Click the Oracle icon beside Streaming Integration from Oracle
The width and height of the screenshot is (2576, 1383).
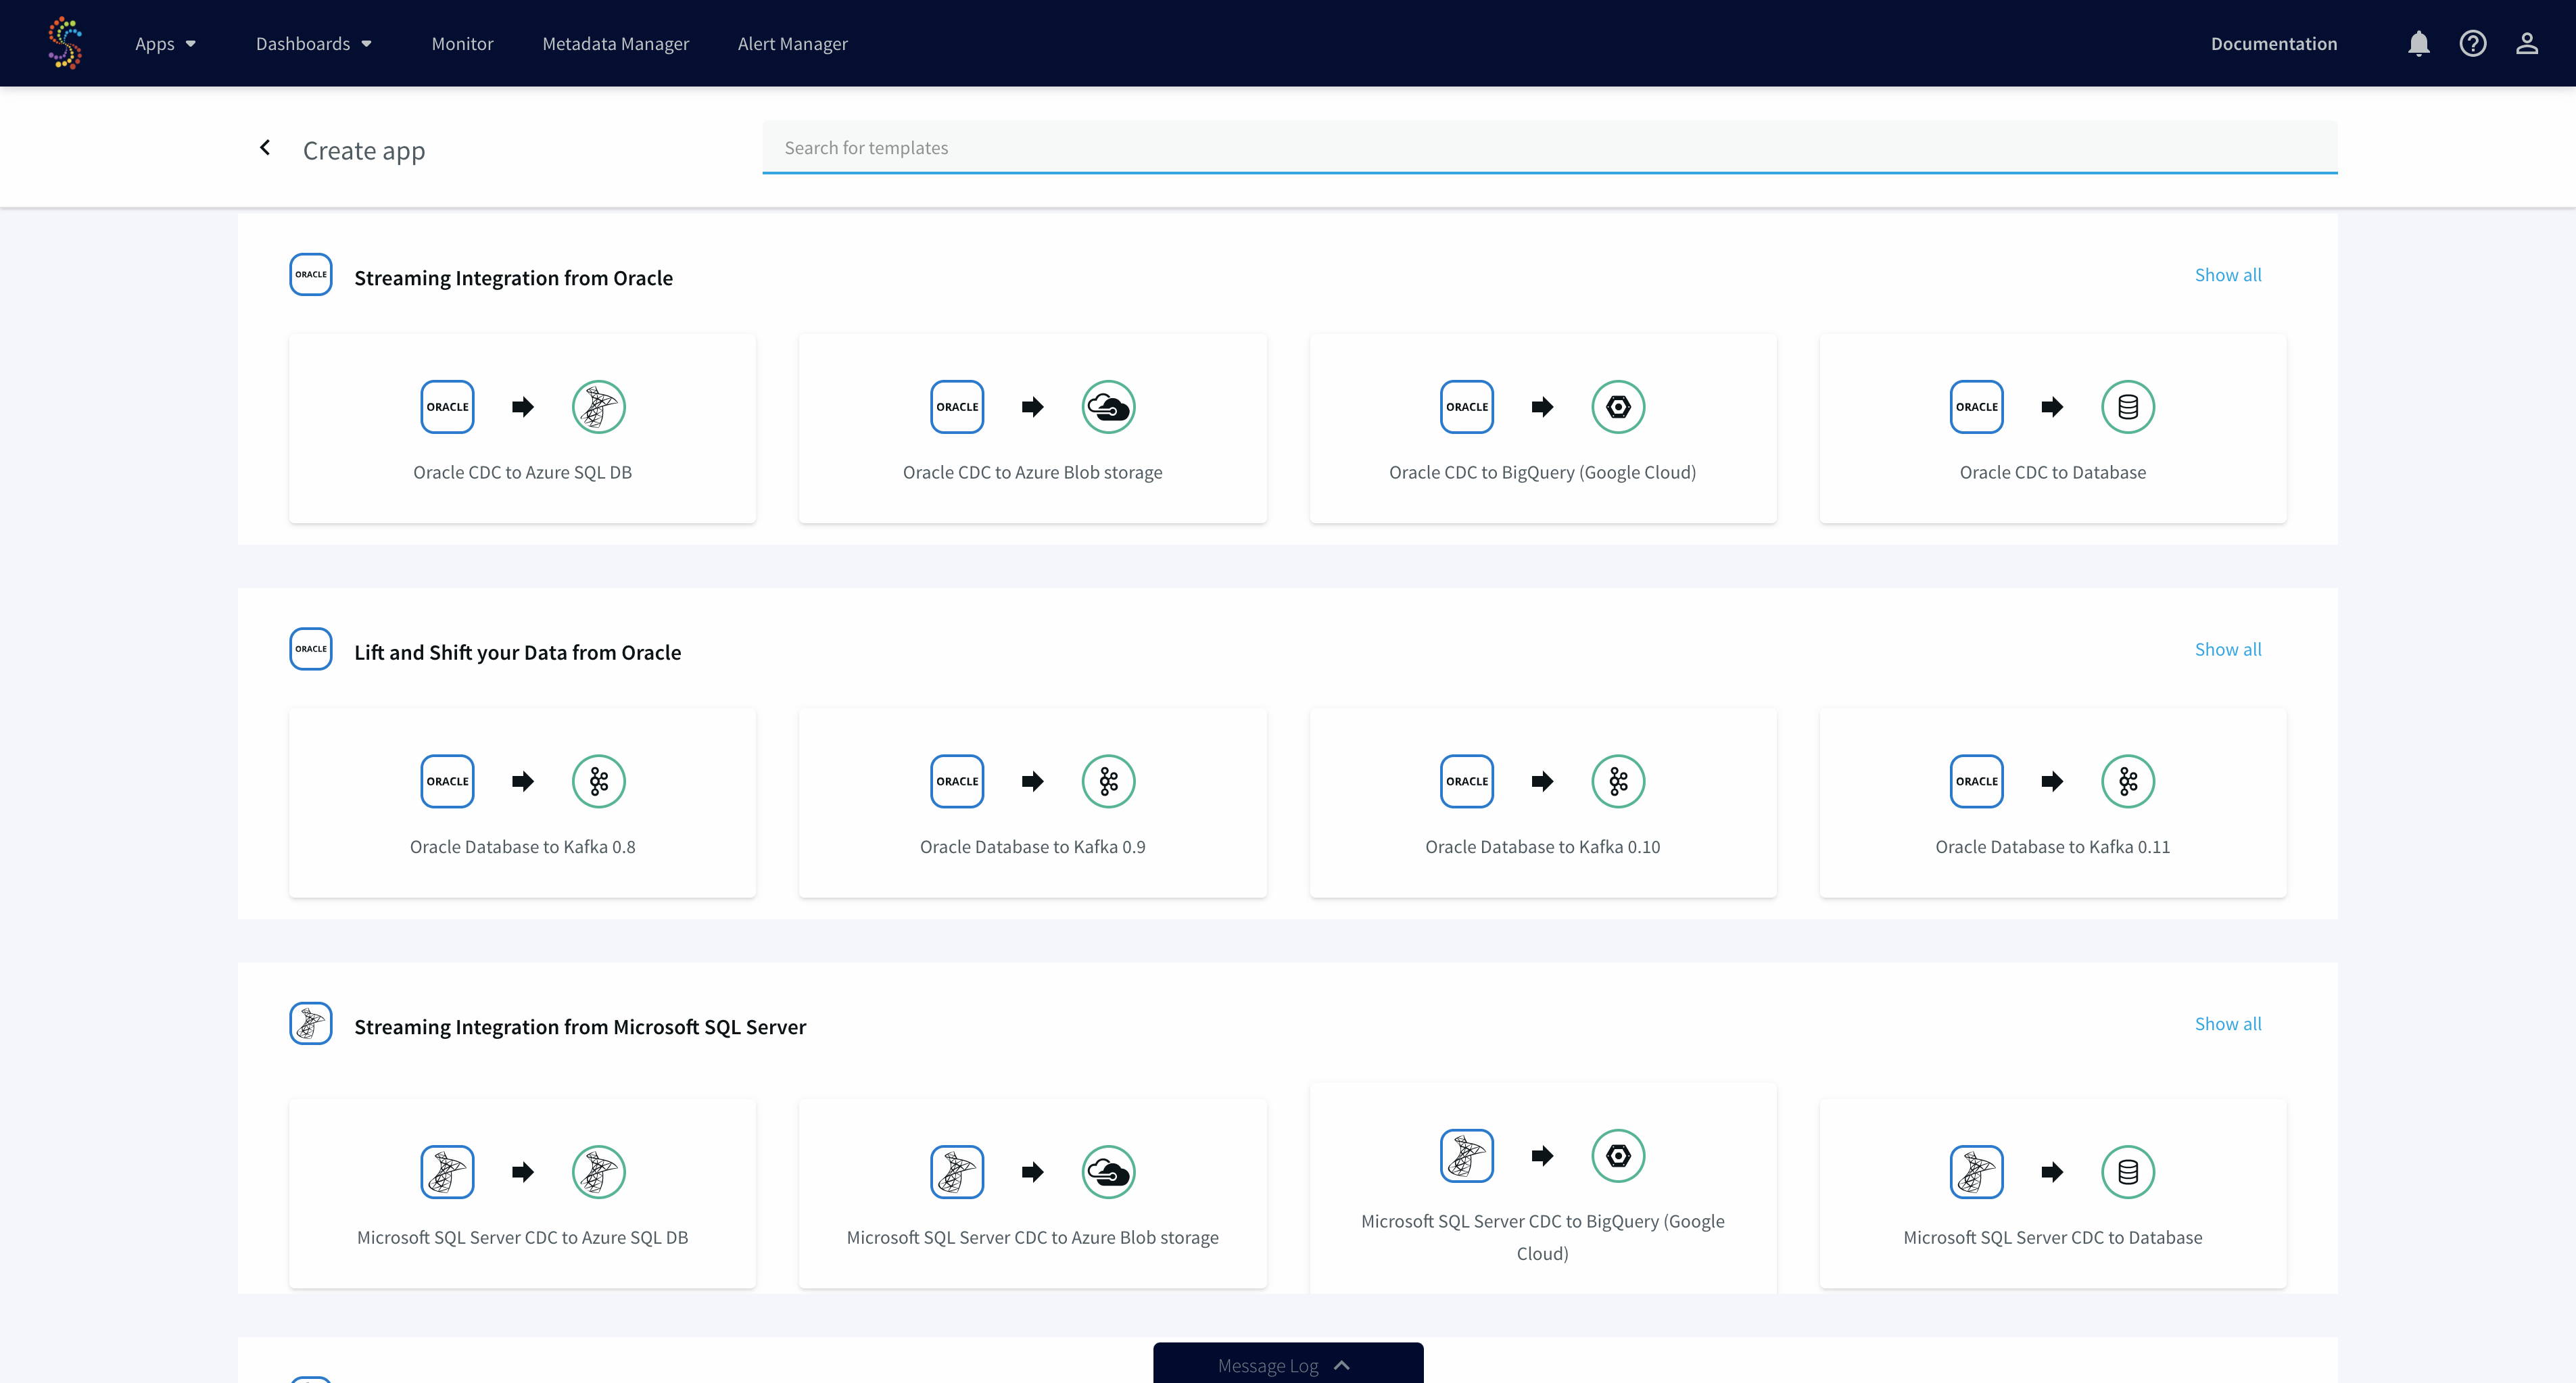point(311,274)
